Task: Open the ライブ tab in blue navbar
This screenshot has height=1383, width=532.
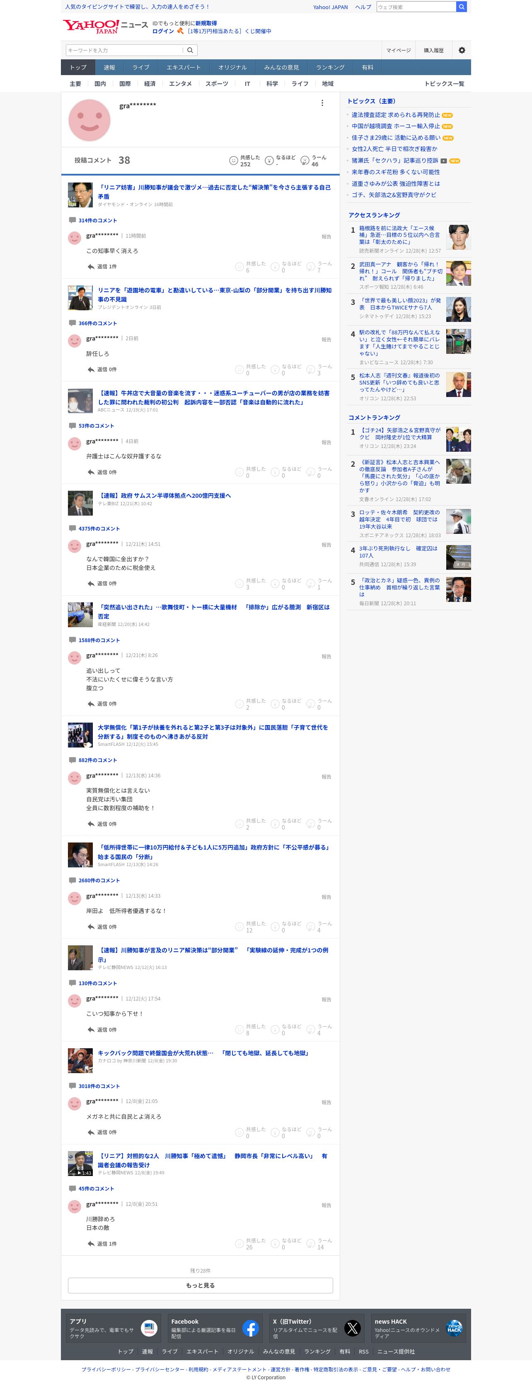Action: pyautogui.click(x=141, y=67)
